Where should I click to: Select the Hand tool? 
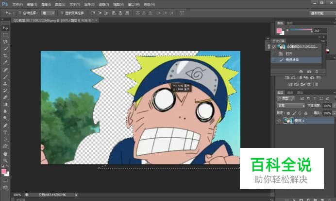pyautogui.click(x=5, y=153)
